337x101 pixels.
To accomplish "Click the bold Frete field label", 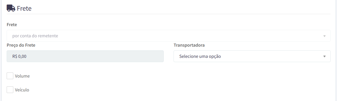I will click(12, 25).
